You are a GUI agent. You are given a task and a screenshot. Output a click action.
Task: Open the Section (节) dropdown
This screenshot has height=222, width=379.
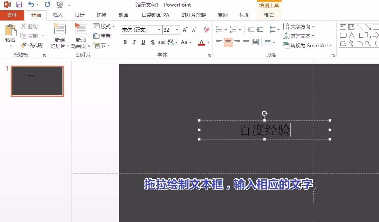(x=102, y=45)
